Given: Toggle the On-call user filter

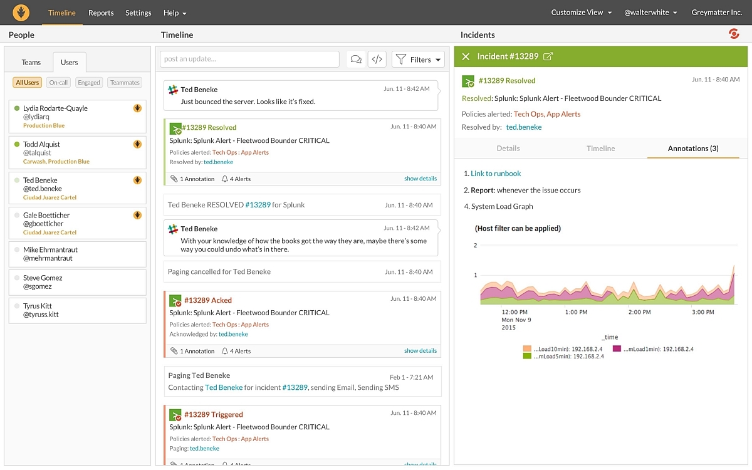Looking at the screenshot, I should tap(58, 83).
